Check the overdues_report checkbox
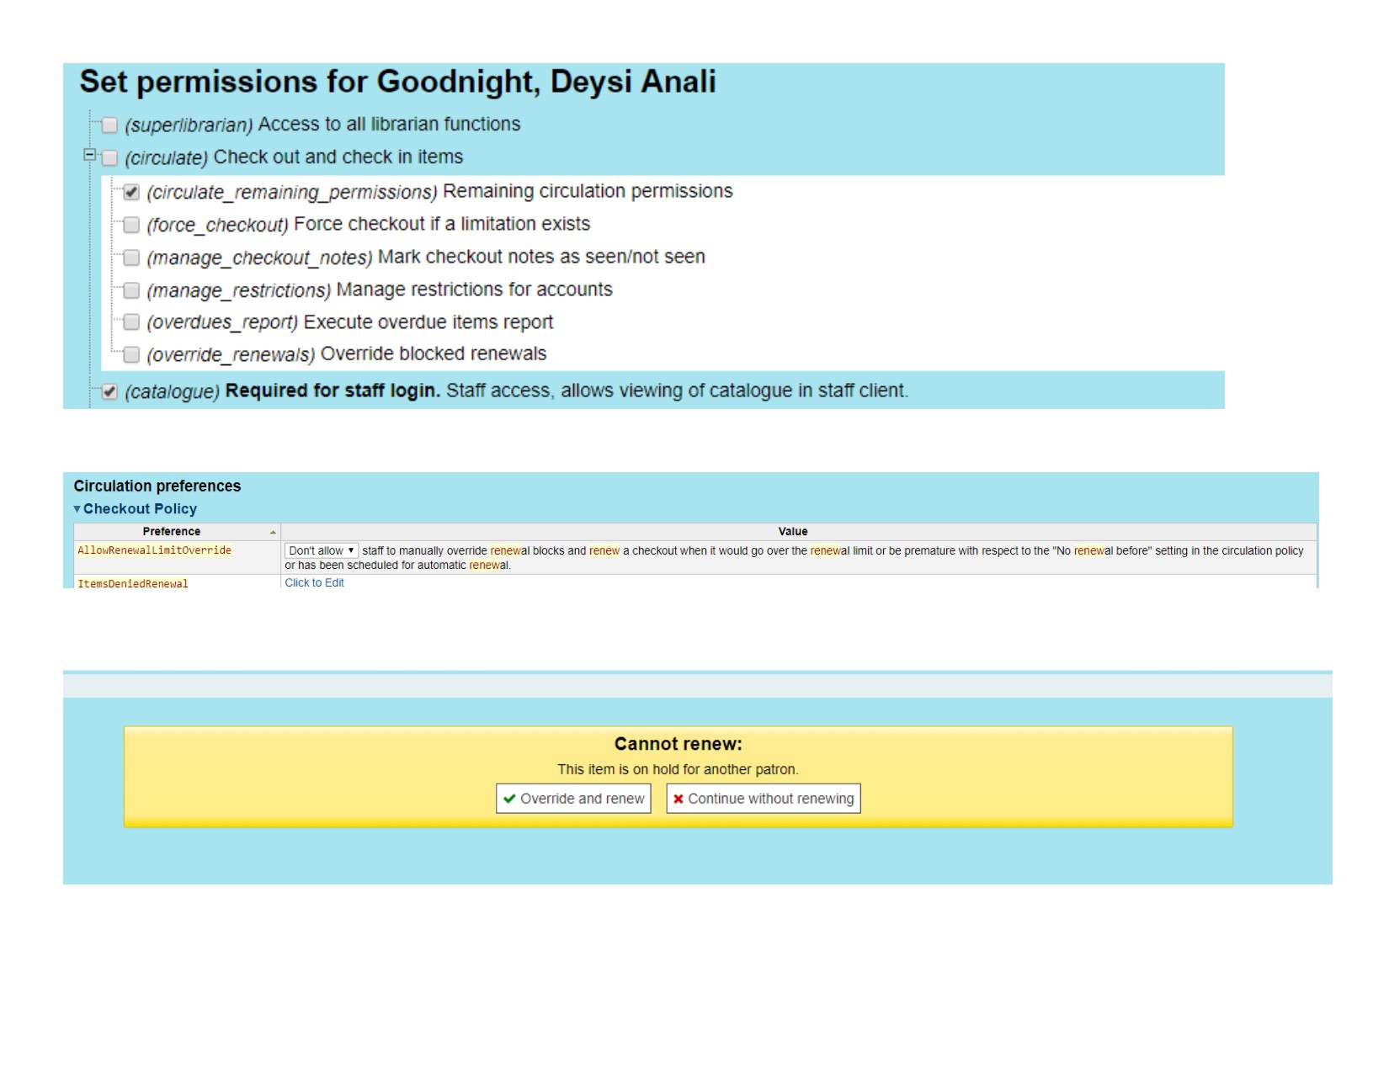This screenshot has height=1073, width=1389. pos(131,322)
